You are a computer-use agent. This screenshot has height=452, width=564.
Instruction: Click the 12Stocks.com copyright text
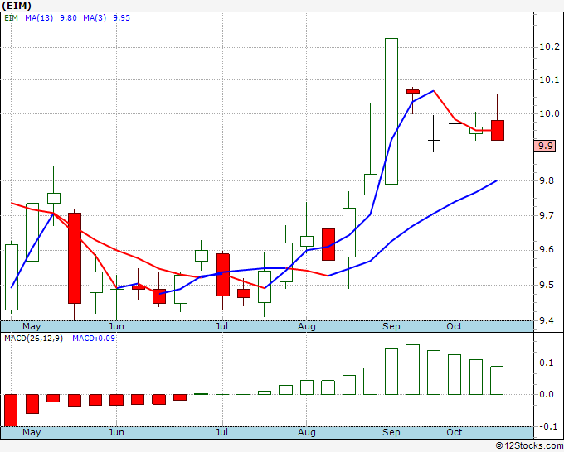[529, 446]
